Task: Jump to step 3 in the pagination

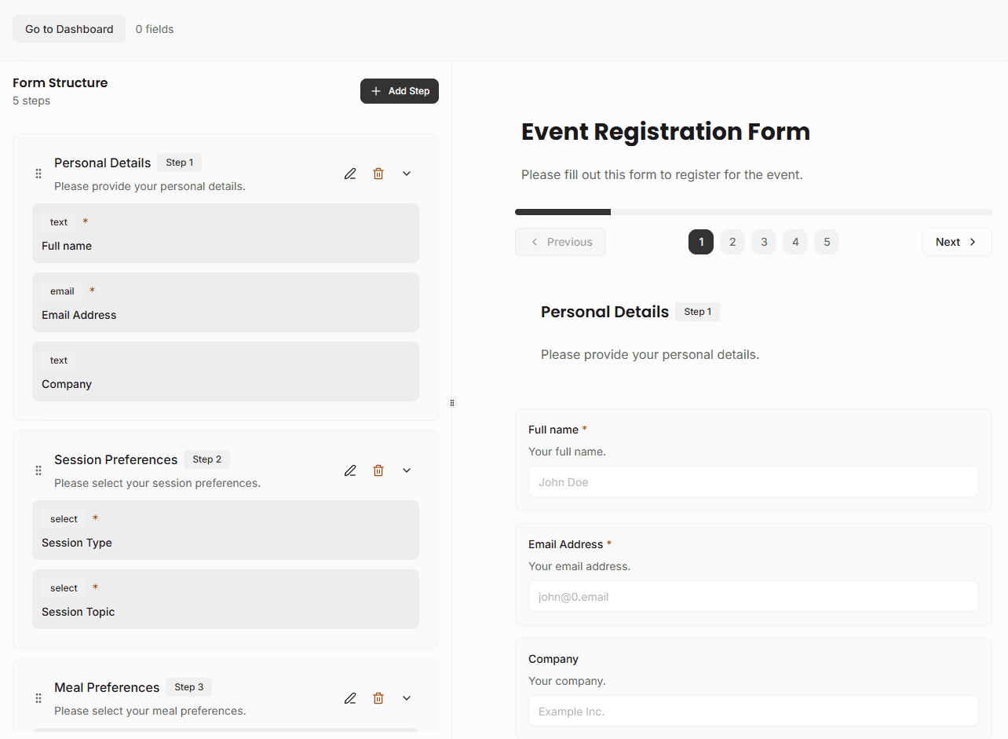Action: pyautogui.click(x=764, y=242)
